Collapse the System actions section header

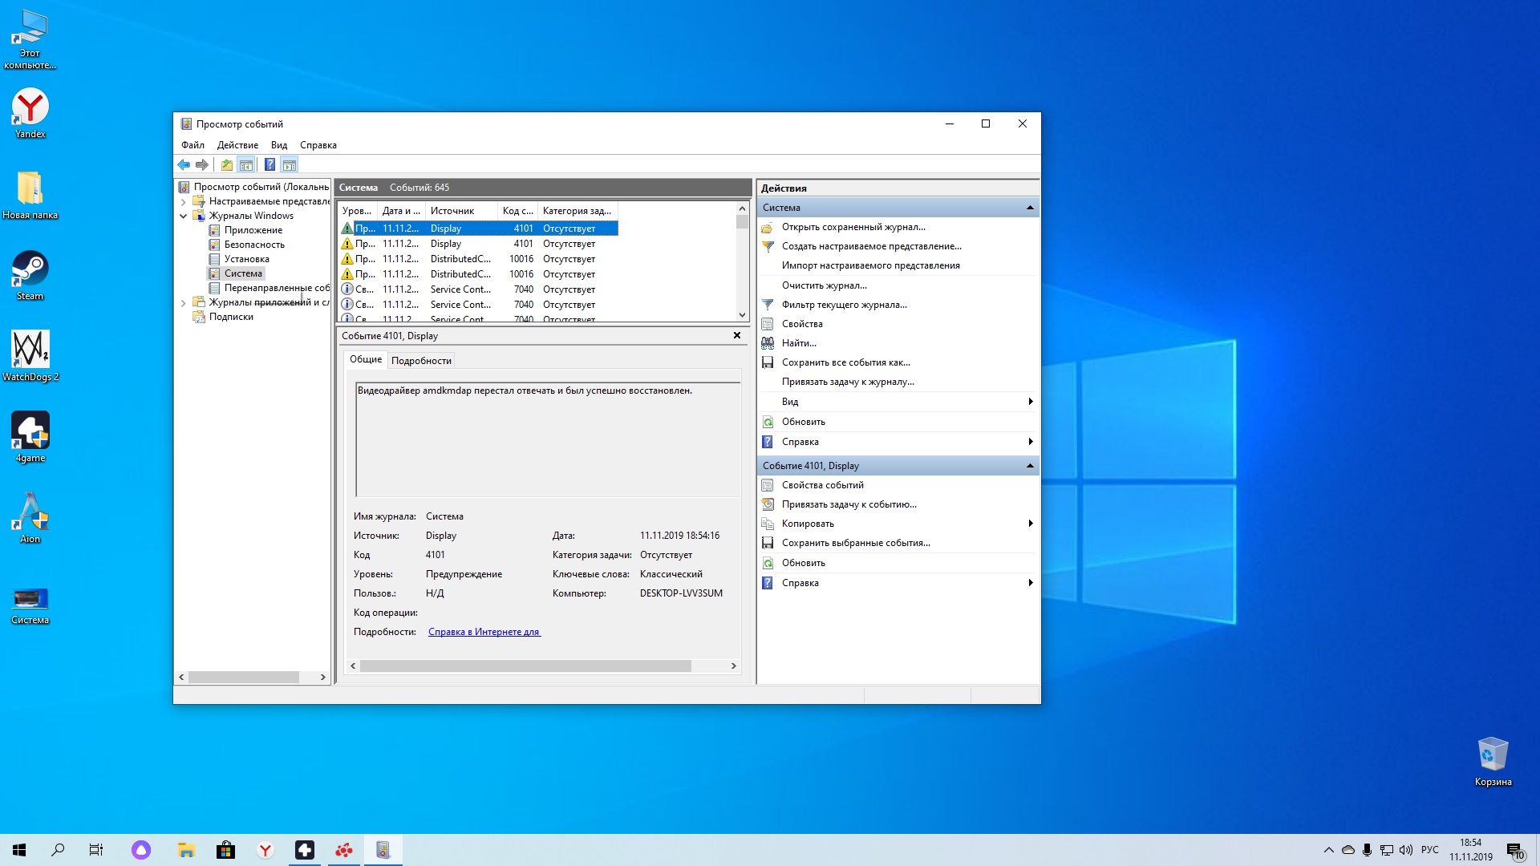click(x=1030, y=208)
